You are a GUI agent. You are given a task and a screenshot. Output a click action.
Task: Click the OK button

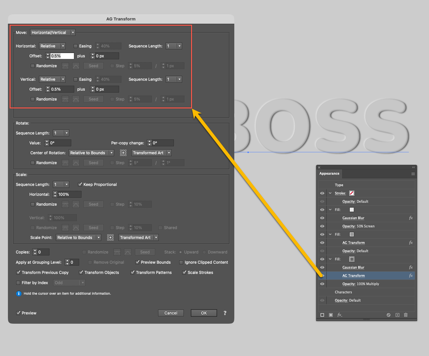(x=204, y=313)
